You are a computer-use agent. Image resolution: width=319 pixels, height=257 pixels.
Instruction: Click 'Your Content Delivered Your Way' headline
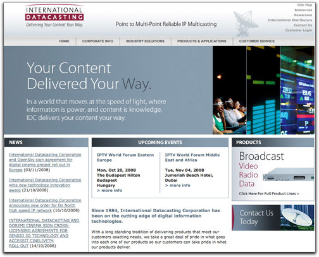[x=89, y=76]
